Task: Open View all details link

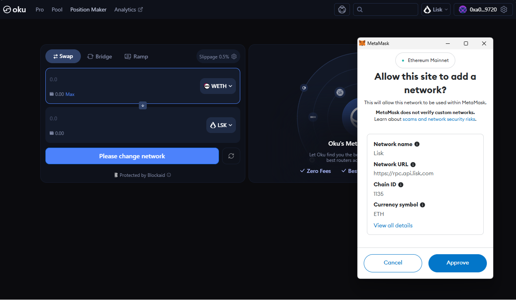Action: click(x=393, y=225)
